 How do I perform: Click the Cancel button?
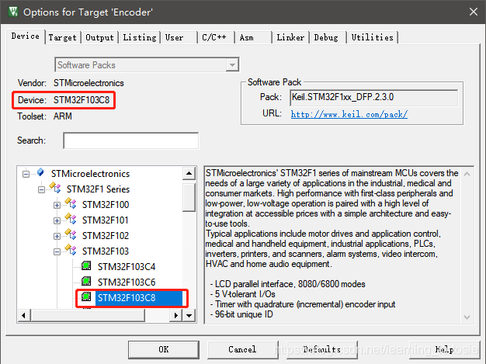coord(242,349)
